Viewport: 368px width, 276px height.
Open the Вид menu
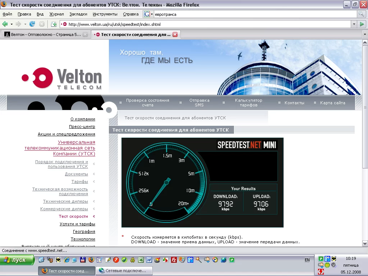click(x=40, y=14)
